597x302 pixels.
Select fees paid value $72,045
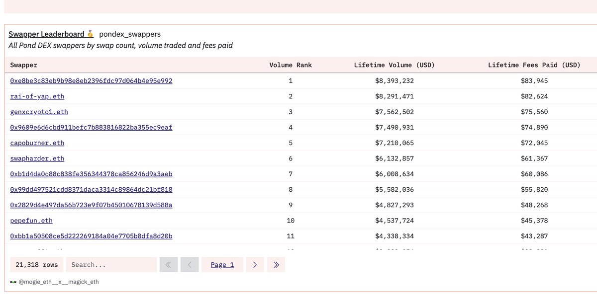click(x=534, y=143)
